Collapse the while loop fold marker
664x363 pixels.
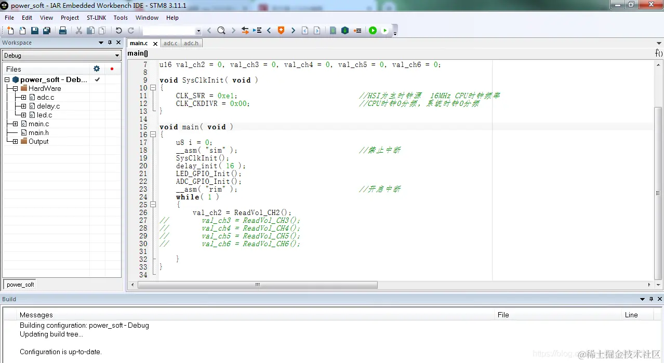153,205
